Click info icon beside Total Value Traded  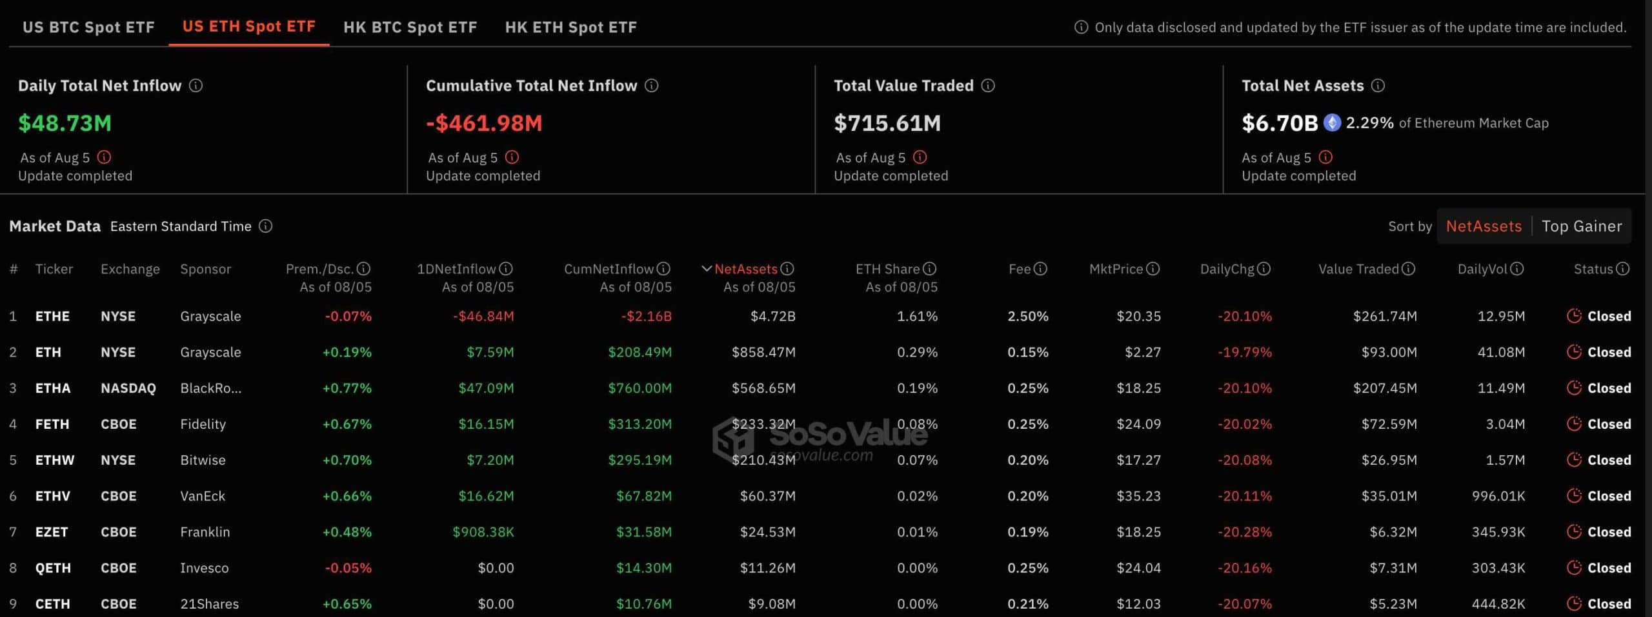coord(988,85)
